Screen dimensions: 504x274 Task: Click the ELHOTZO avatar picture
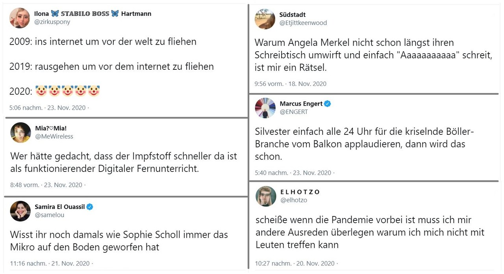[266, 196]
